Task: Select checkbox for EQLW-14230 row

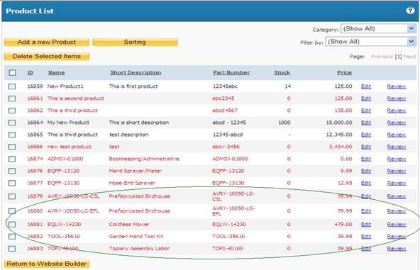Action: tap(12, 224)
